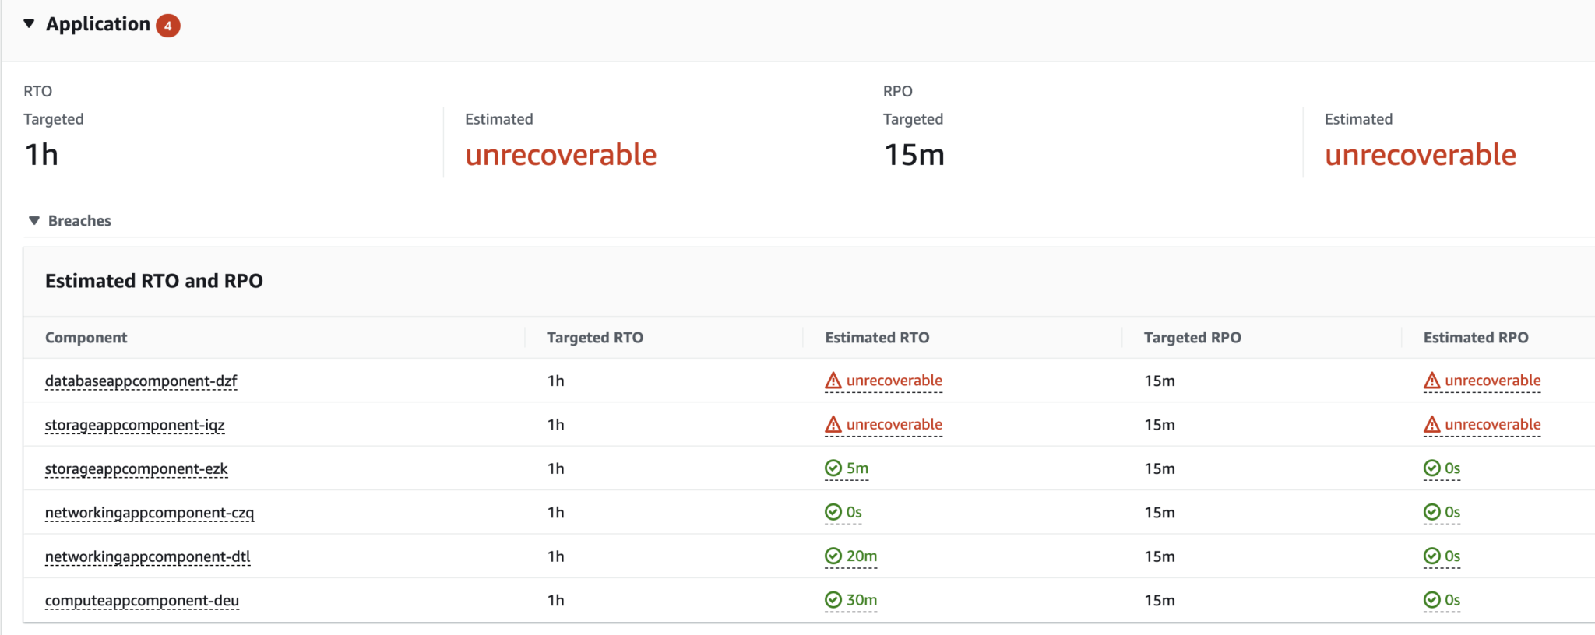Select storageappcomponent-ezk component
This screenshot has width=1595, height=635.
point(136,468)
